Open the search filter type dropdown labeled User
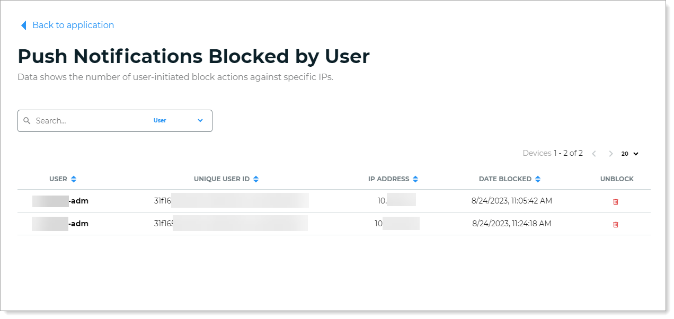The height and width of the screenshot is (319, 674). click(160, 120)
